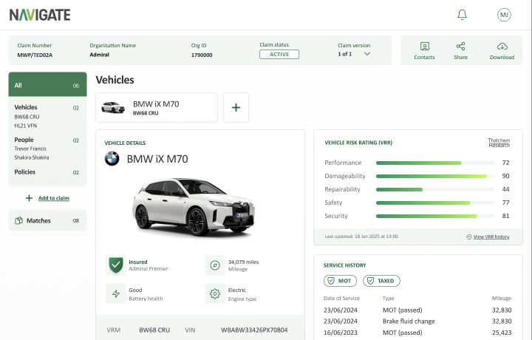The width and height of the screenshot is (532, 340).
Task: Click the VIN value WBABW33426PX70804
Action: [254, 330]
